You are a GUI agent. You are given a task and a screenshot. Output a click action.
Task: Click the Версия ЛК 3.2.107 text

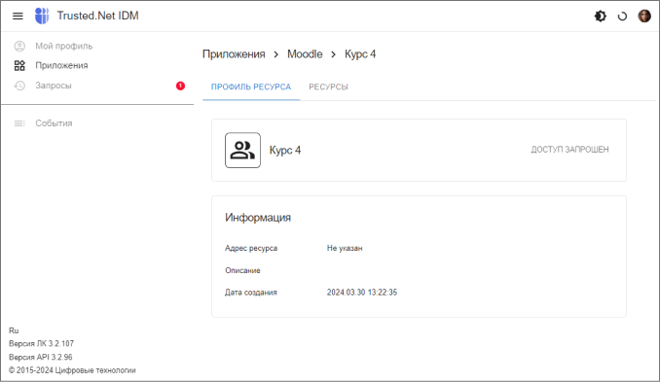pos(41,344)
